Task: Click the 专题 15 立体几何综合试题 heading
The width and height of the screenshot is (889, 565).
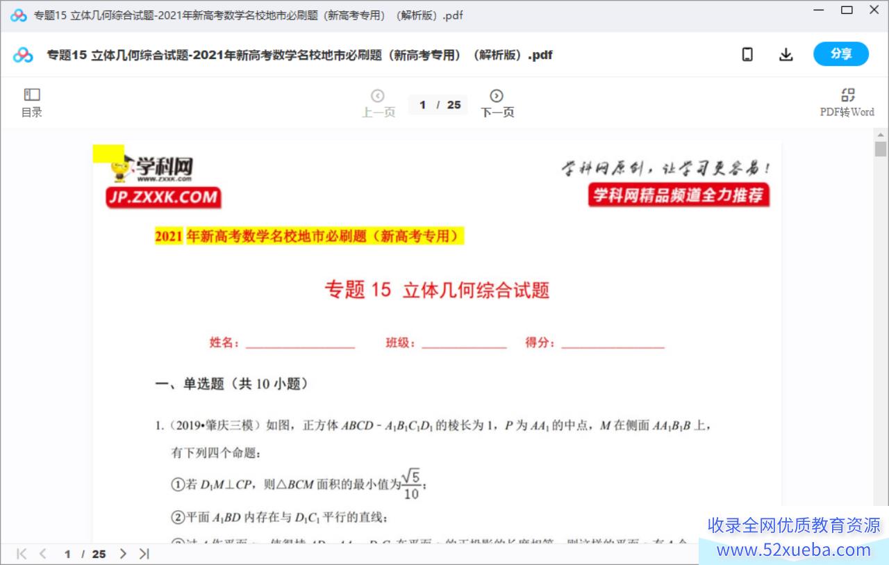Action: pyautogui.click(x=437, y=289)
